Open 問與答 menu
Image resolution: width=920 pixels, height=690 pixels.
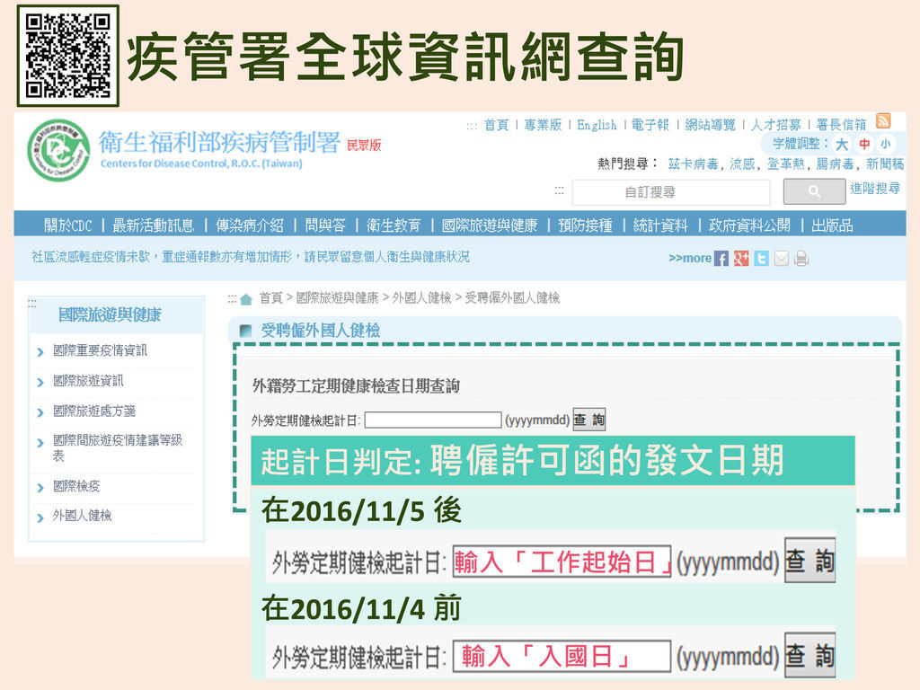(325, 226)
